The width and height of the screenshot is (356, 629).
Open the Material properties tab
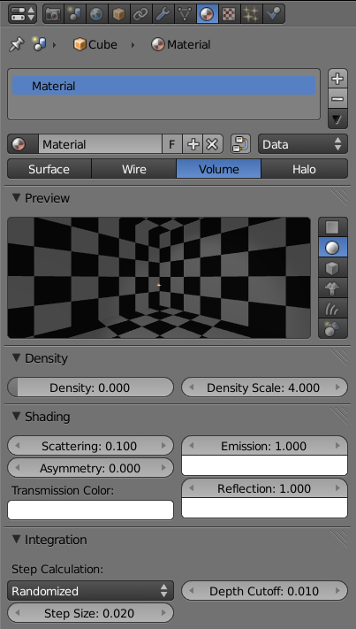coord(207,13)
